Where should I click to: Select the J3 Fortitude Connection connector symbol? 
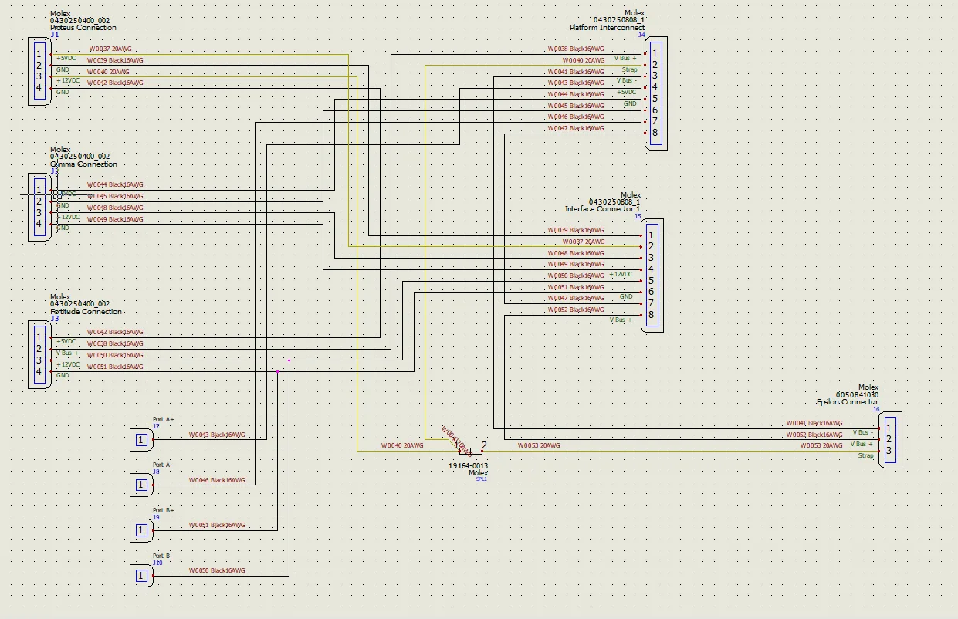[39, 354]
